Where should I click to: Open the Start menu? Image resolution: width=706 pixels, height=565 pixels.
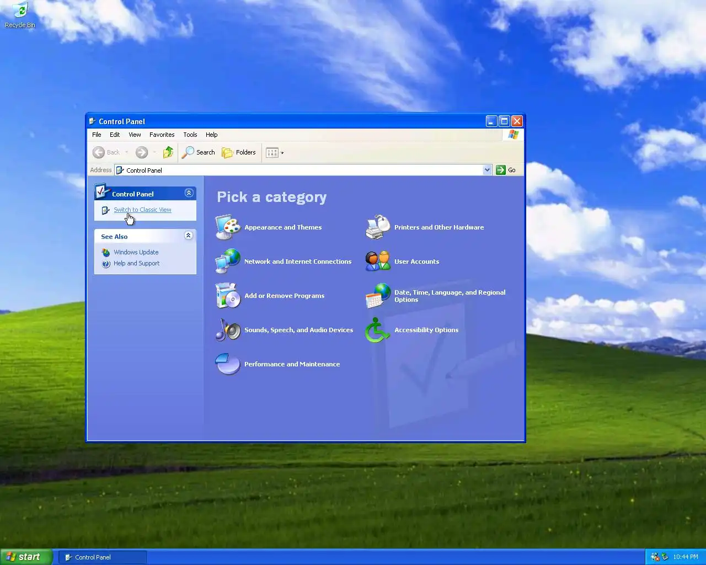tap(26, 557)
